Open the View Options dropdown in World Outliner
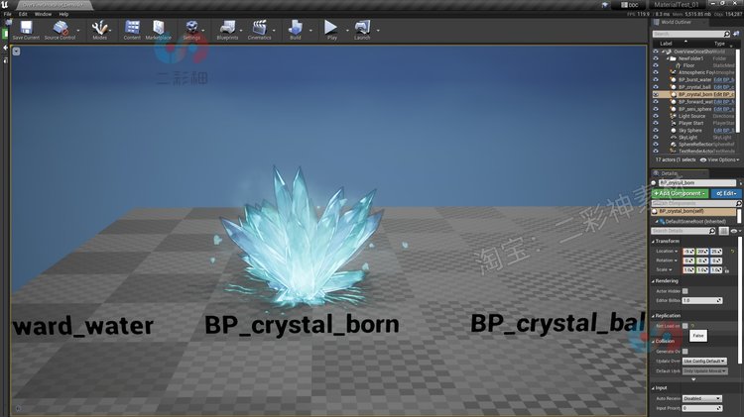Screen dimensions: 744x417 pyautogui.click(x=719, y=160)
